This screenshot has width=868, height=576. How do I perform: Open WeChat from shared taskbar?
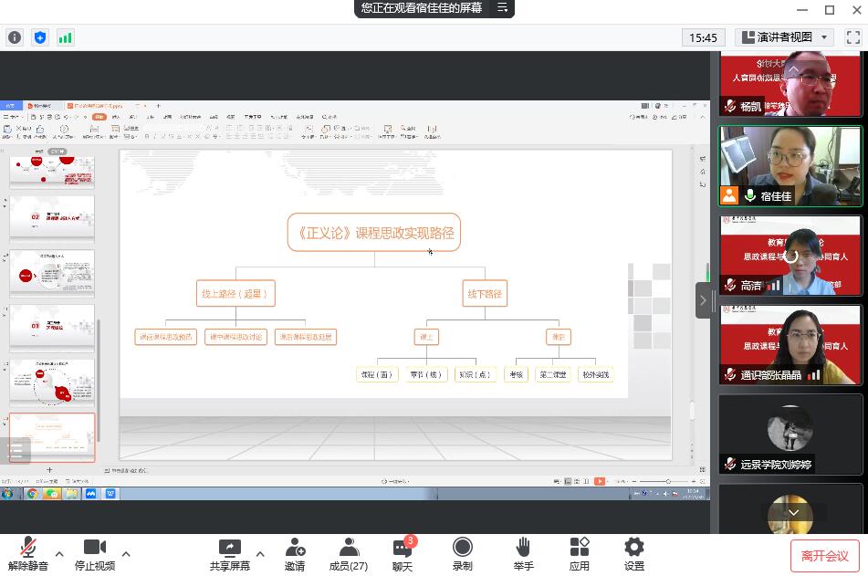click(x=51, y=494)
